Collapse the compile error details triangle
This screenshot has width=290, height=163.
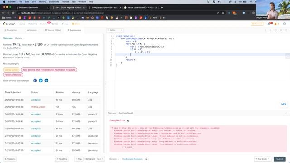point(112,128)
